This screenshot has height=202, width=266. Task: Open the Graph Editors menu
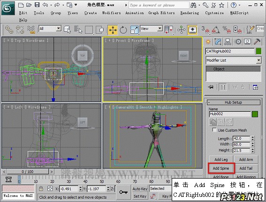(x=161, y=13)
